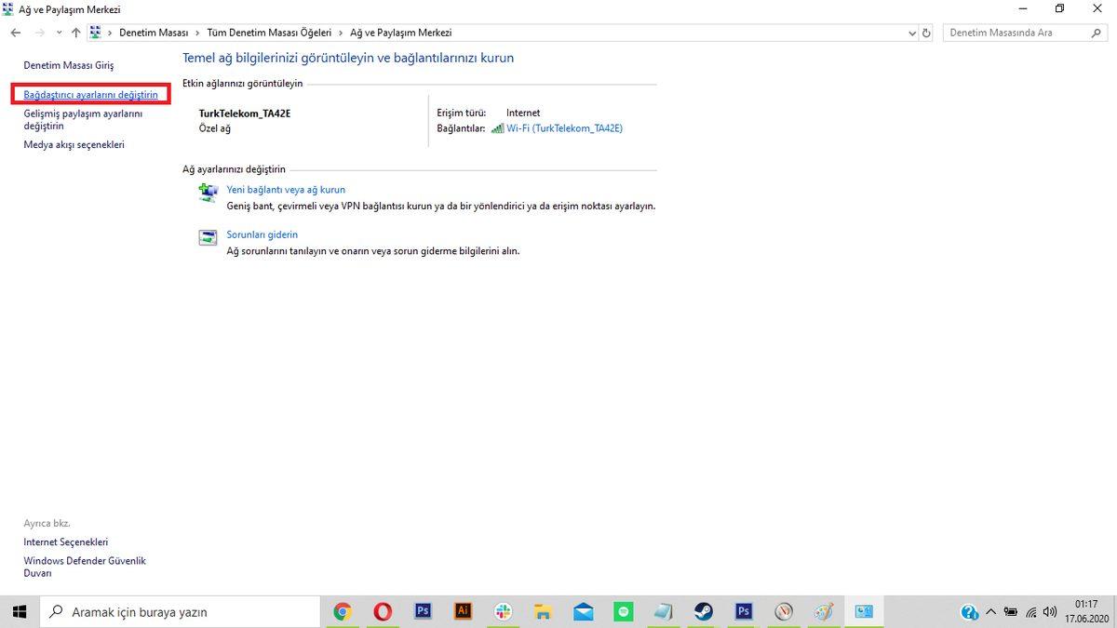This screenshot has width=1117, height=628.
Task: Go to 'Tüm Denetim Masası Öğeleri' breadcrumb
Action: click(268, 33)
